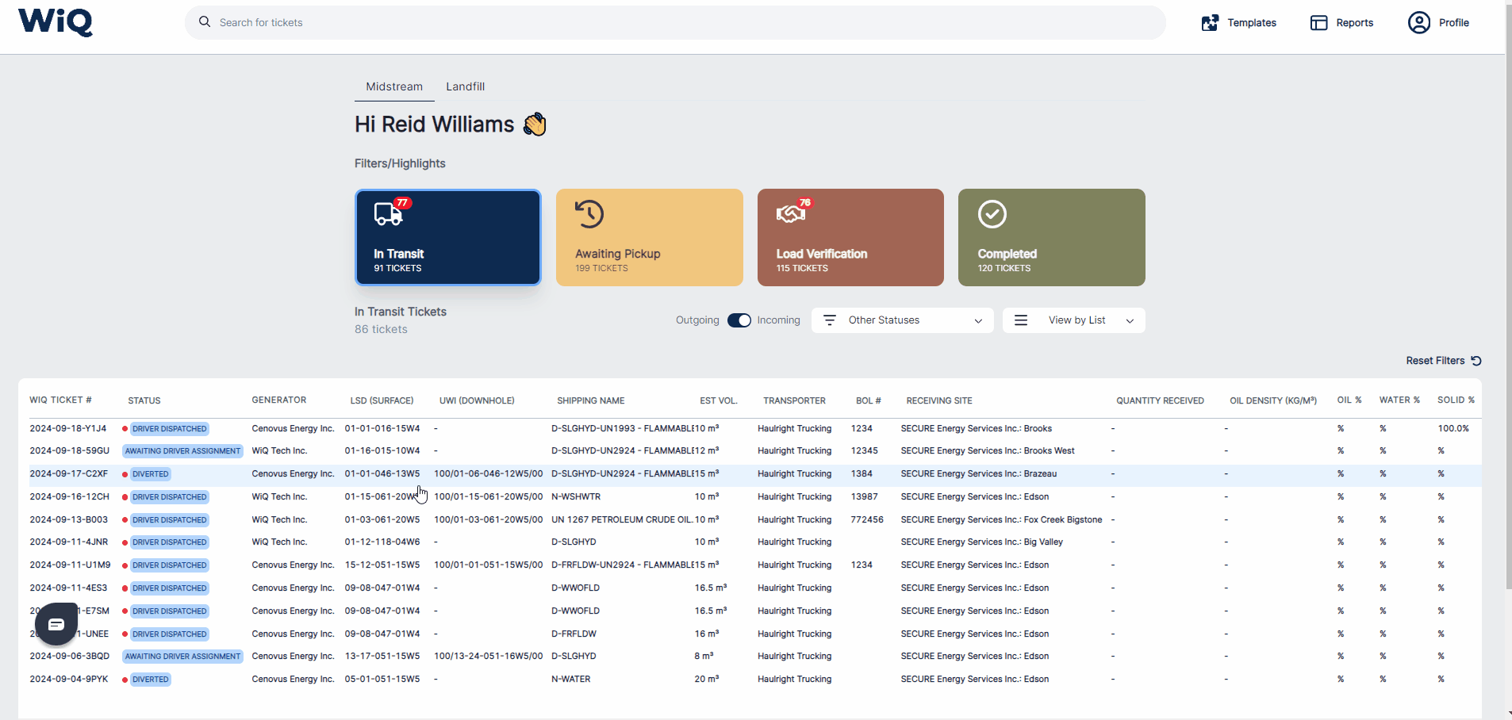Select the In Transit filter card
The width and height of the screenshot is (1512, 720).
click(448, 237)
